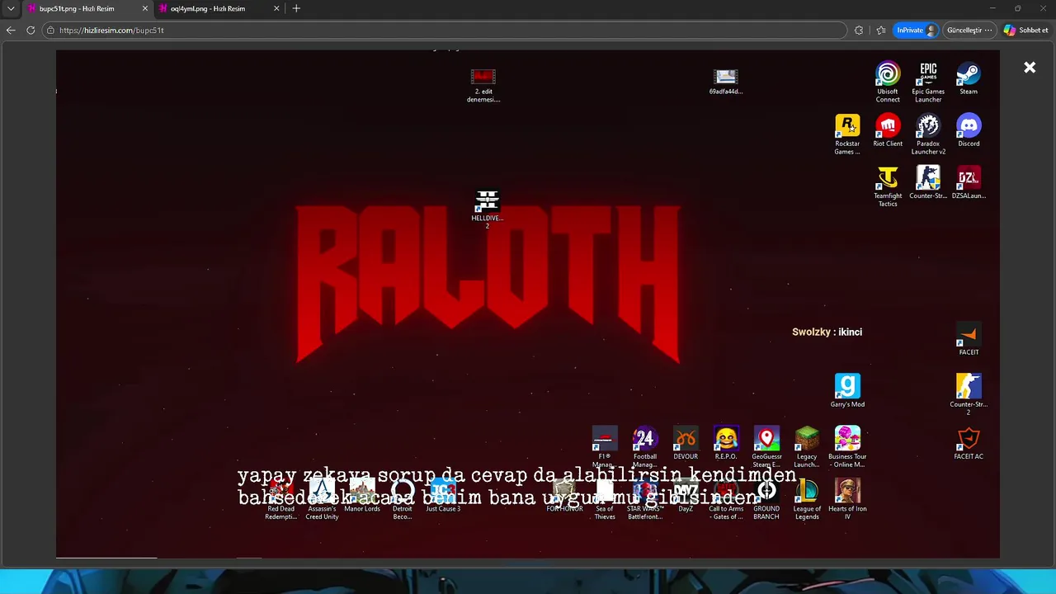Open the DEVOUR game icon
The width and height of the screenshot is (1056, 594).
click(x=686, y=443)
